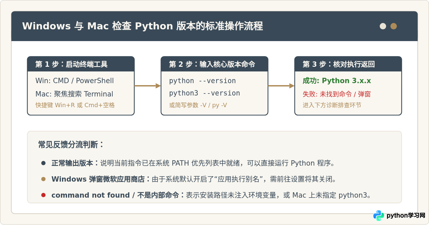The height and width of the screenshot is (225, 429).
Task: Click the bold label "正常输出版本："
Action: [x=76, y=163]
